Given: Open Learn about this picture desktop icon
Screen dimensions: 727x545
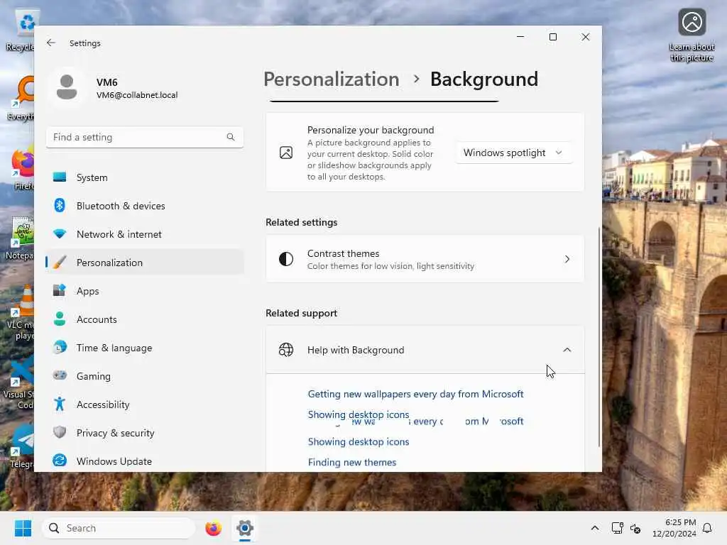Looking at the screenshot, I should [692, 35].
